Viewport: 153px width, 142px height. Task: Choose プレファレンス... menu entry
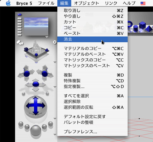pyautogui.click(x=80, y=132)
